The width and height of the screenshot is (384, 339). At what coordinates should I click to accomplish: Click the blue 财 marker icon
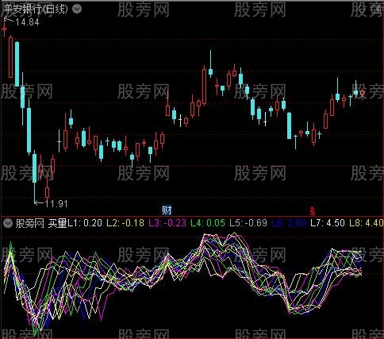click(167, 210)
